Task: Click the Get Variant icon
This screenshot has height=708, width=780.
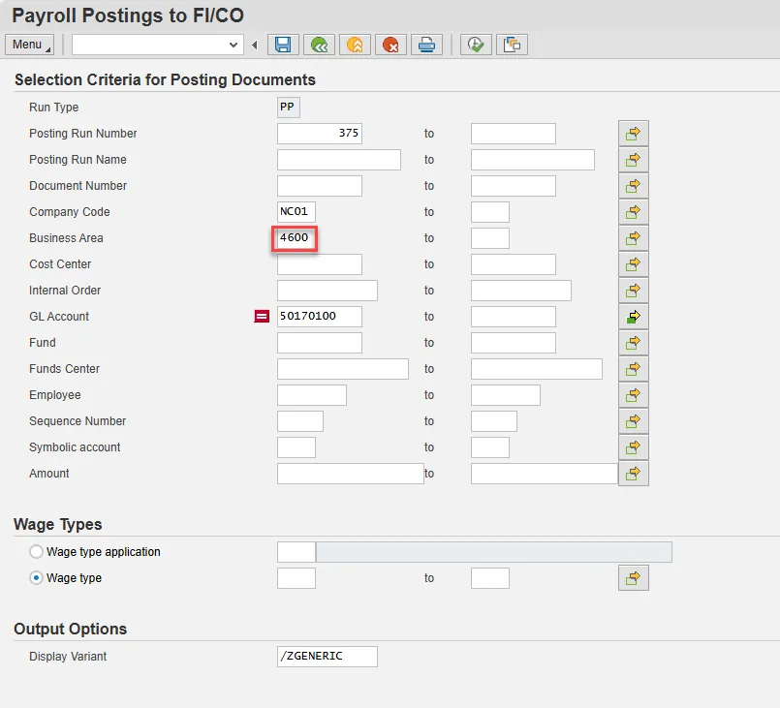Action: pos(511,45)
